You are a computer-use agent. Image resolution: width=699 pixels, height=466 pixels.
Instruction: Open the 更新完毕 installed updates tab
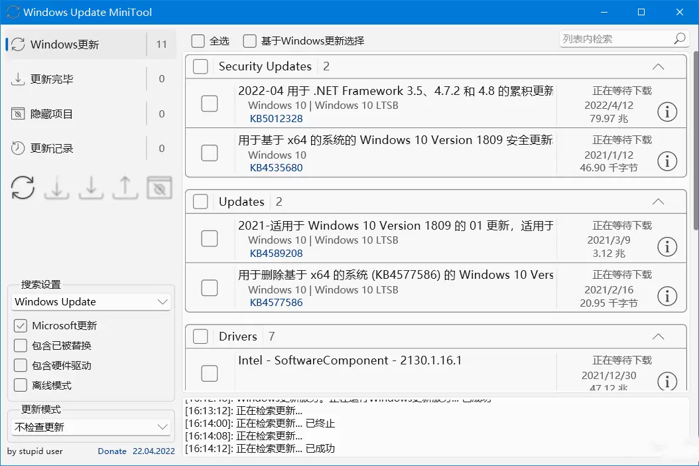click(x=90, y=79)
